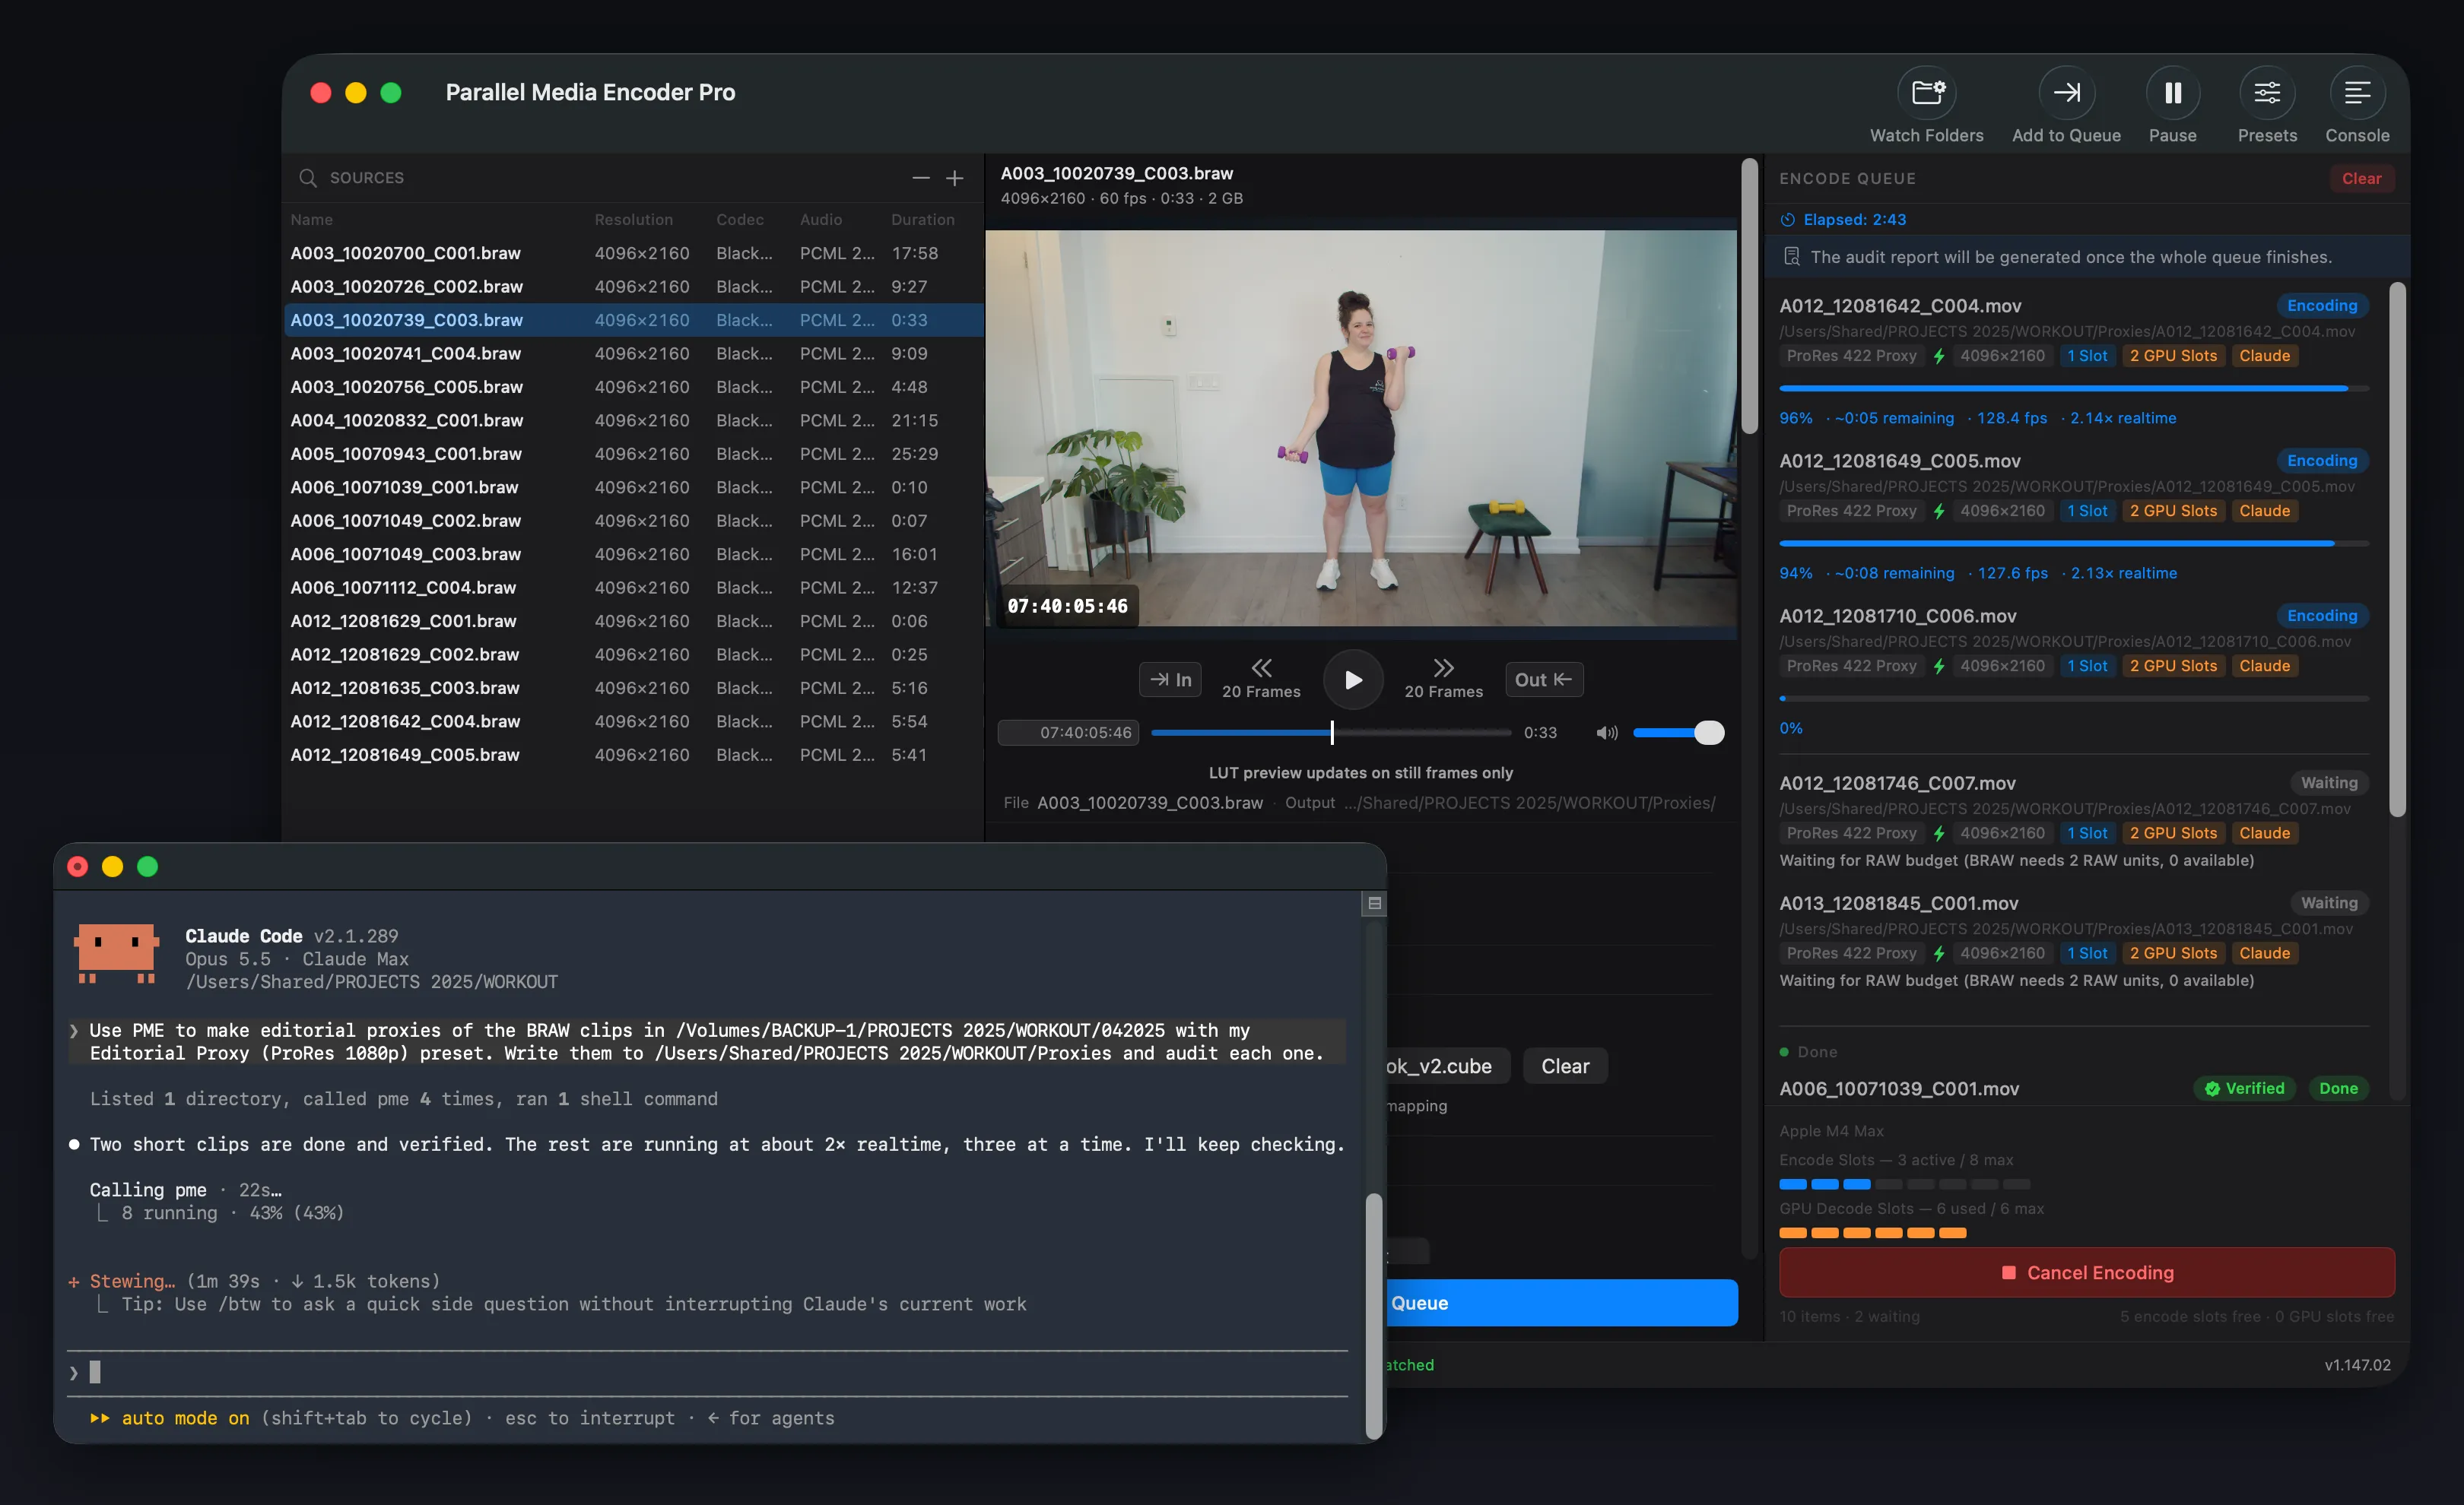
Task: Click the Output path .../WORKOUT/Proxies/ text
Action: click(x=1529, y=803)
